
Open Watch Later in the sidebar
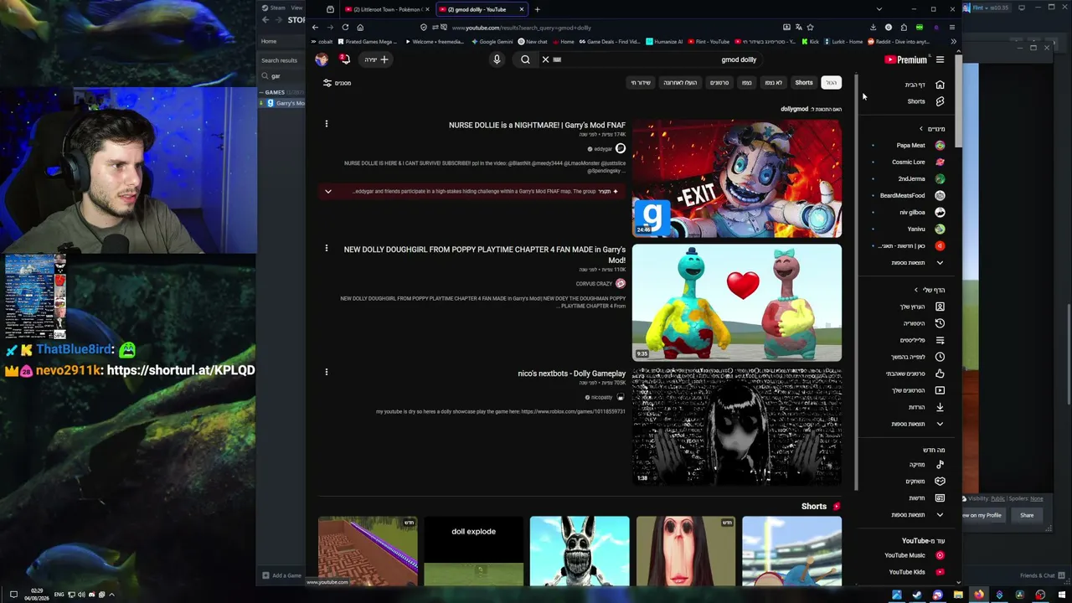[x=920, y=357]
